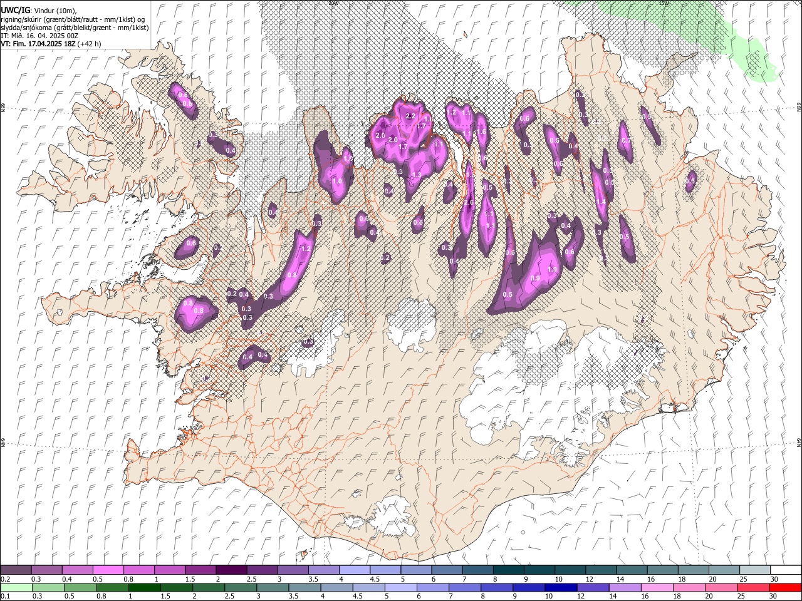The height and width of the screenshot is (601, 802).
Task: Select the light purple swatch labeled 14, lower scale
Action: (625, 587)
